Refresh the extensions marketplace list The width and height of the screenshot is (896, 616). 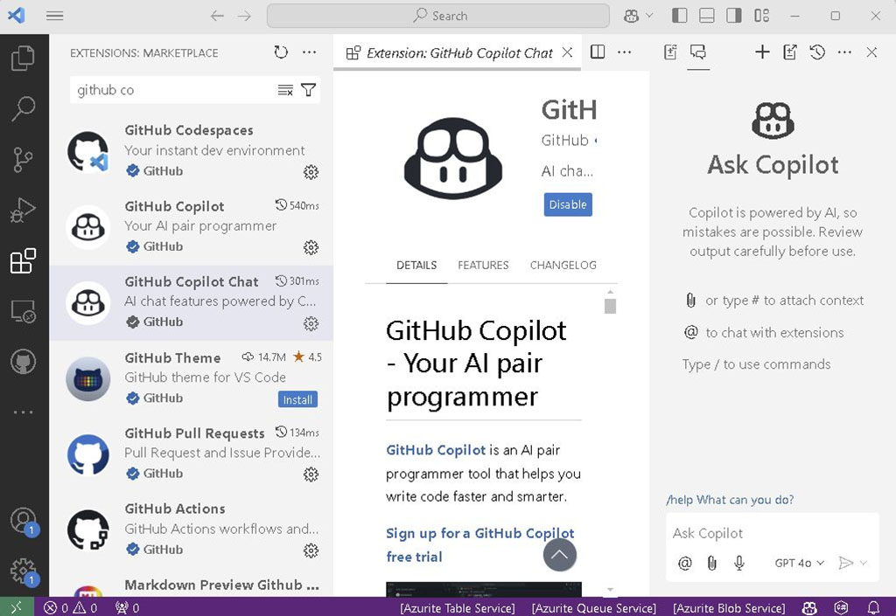[281, 52]
